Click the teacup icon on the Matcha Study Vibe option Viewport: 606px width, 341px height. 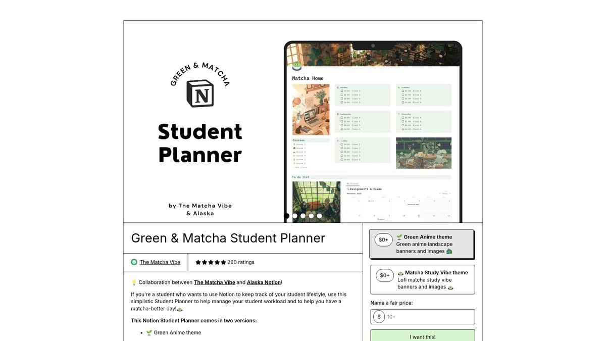(x=401, y=272)
